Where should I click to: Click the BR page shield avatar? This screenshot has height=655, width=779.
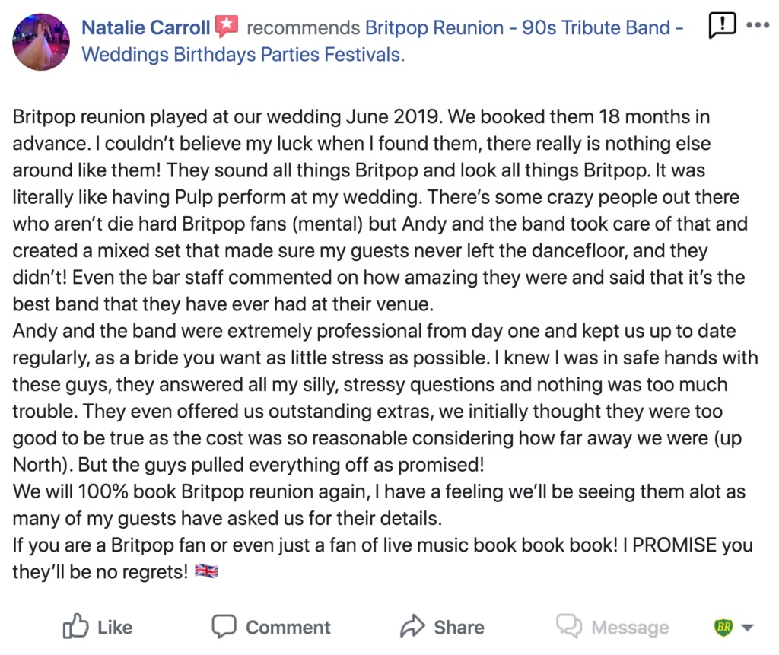[x=724, y=627]
